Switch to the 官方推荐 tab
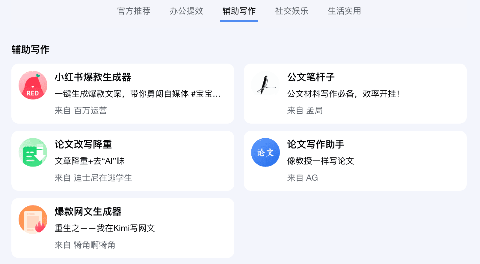This screenshot has height=264, width=480. pyautogui.click(x=134, y=11)
